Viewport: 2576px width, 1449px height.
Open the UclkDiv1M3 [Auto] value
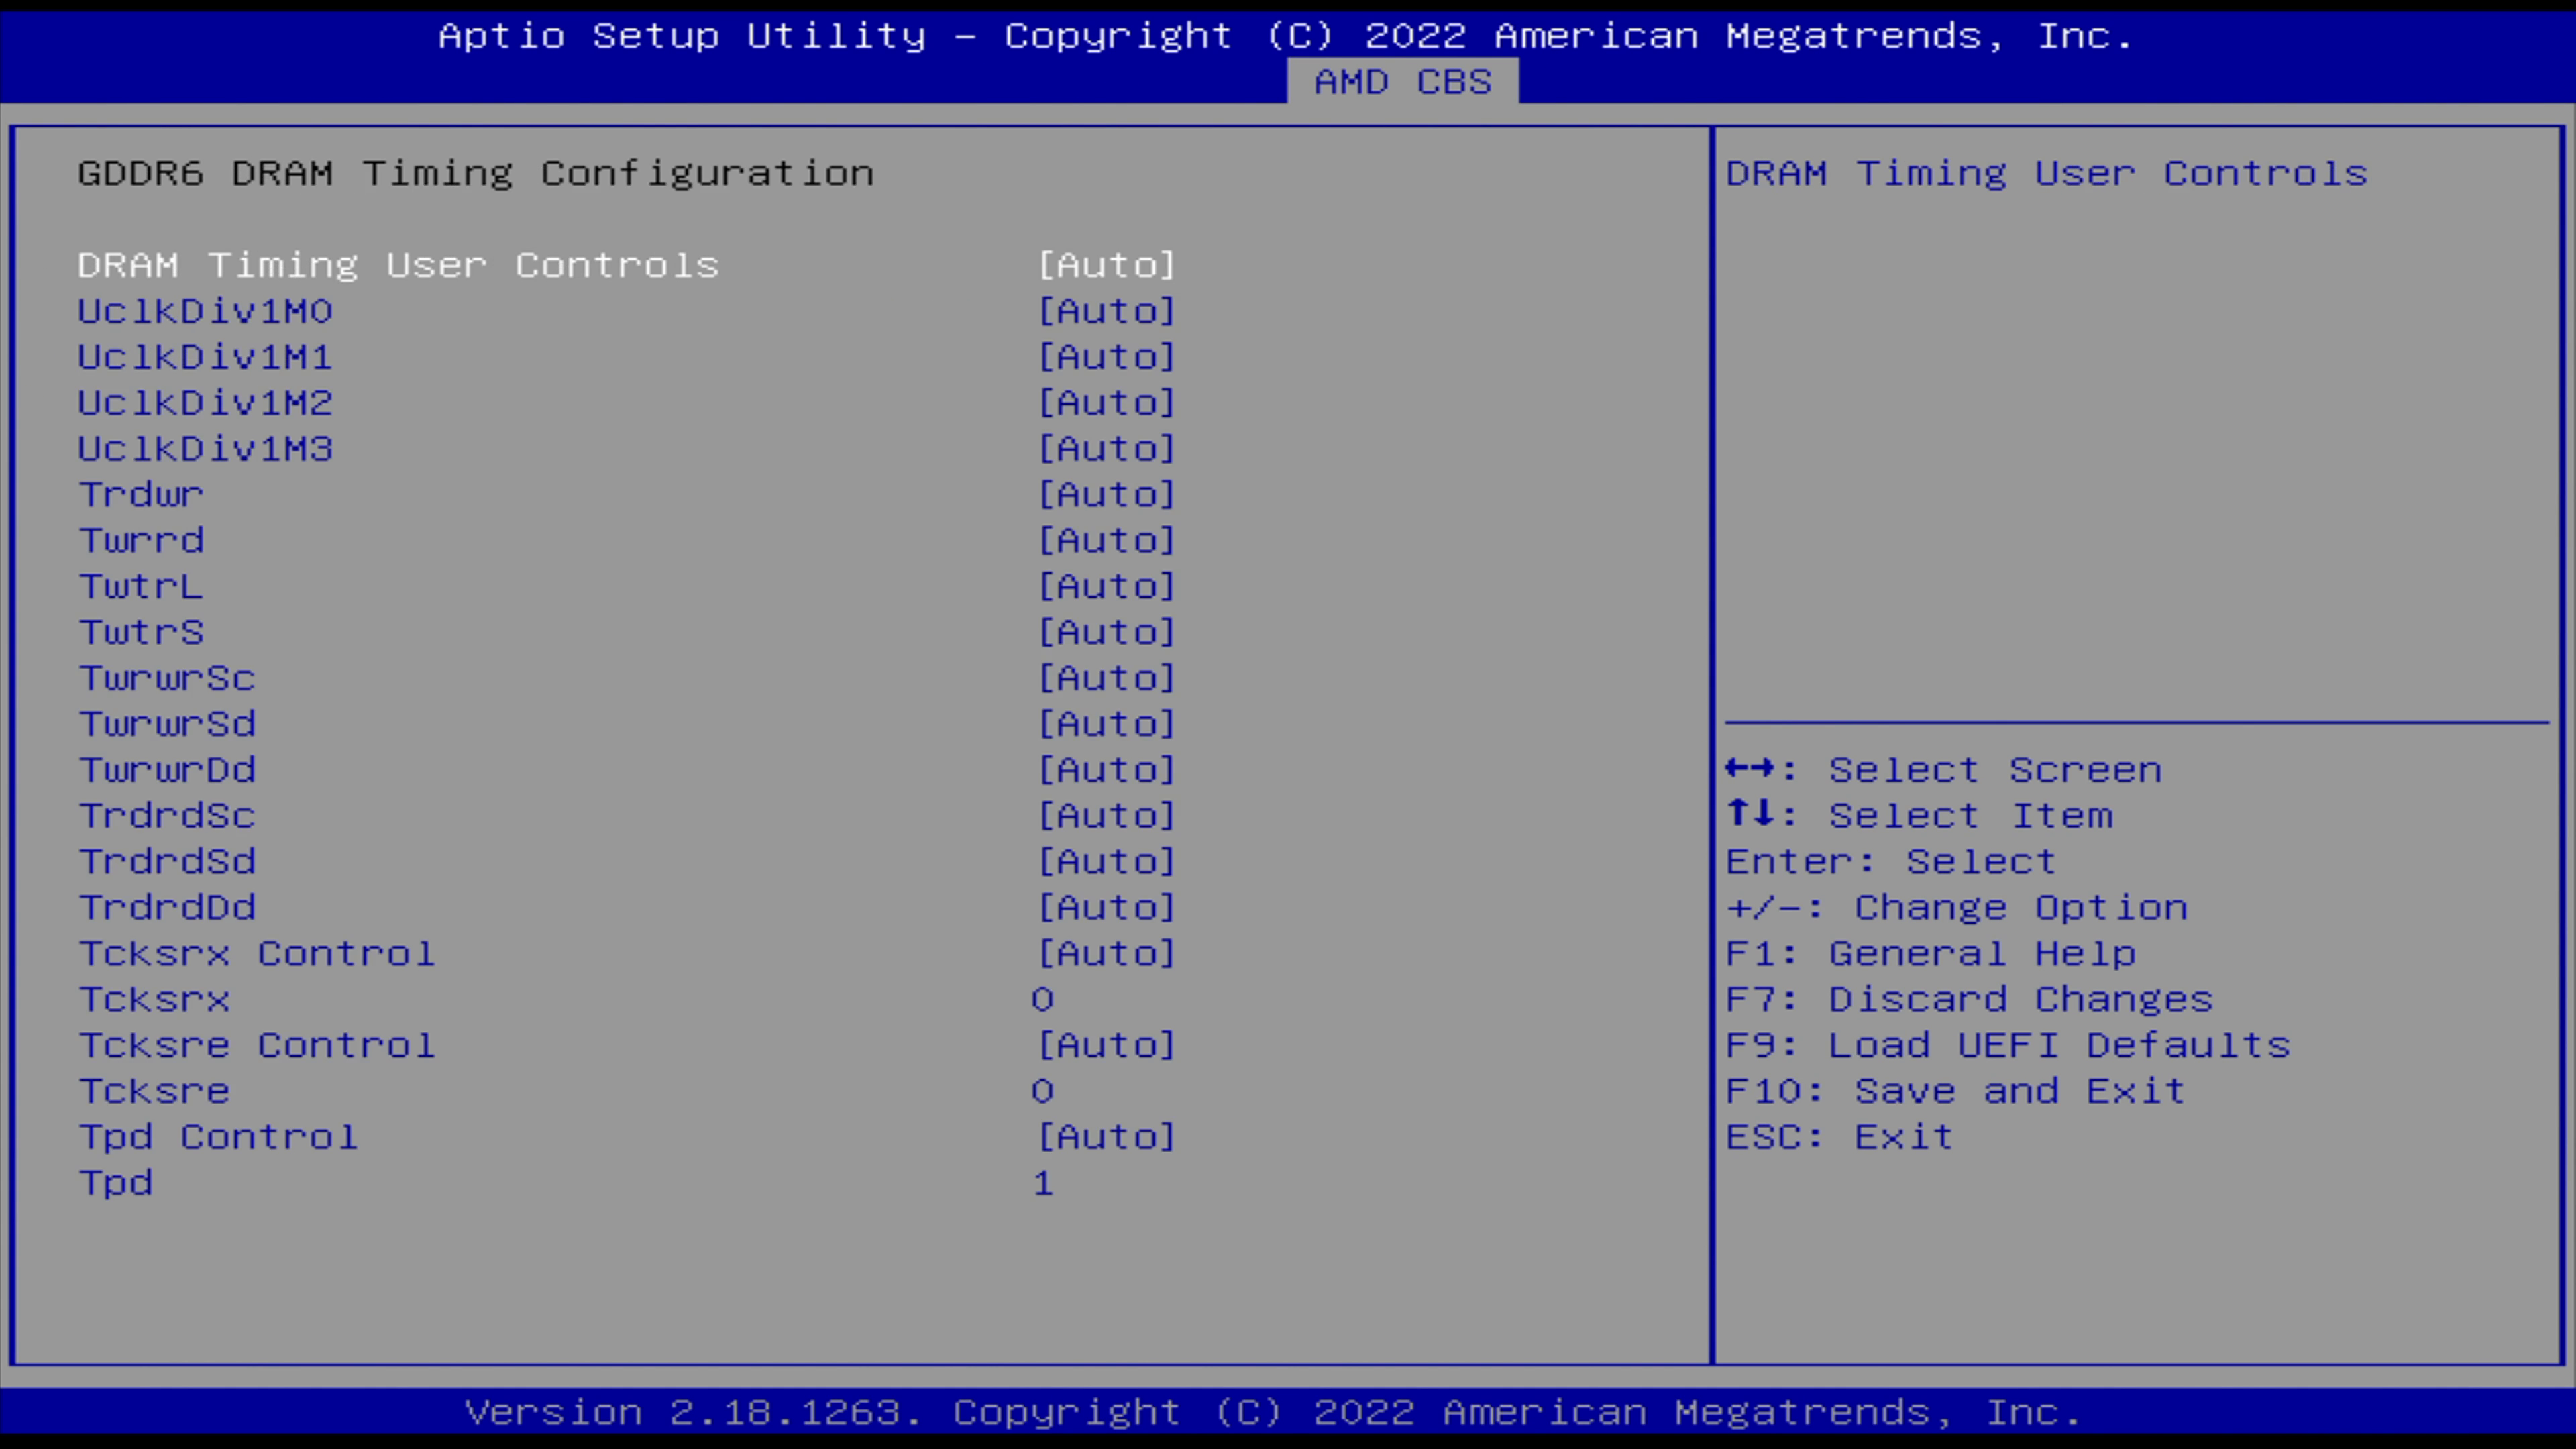tap(1106, 449)
